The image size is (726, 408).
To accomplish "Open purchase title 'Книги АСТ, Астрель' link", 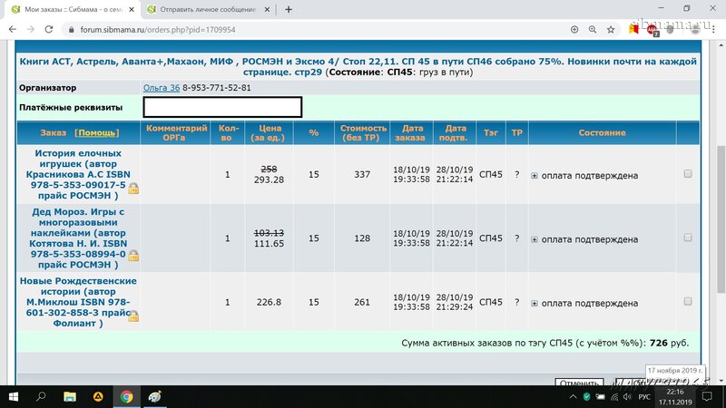I will (x=358, y=66).
